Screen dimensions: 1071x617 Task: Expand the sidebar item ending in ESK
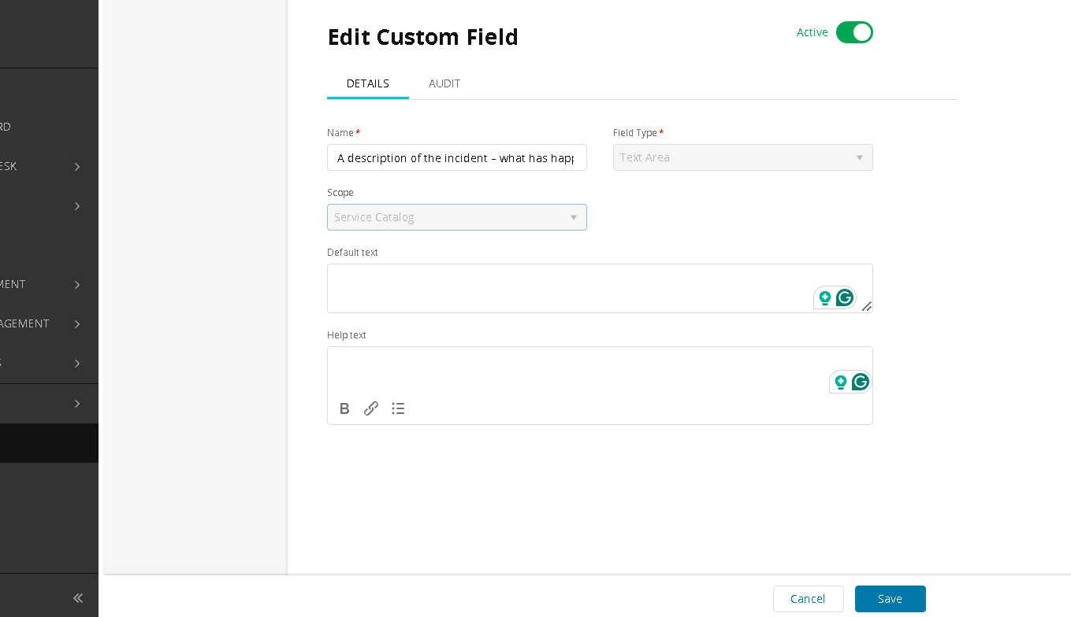click(77, 166)
